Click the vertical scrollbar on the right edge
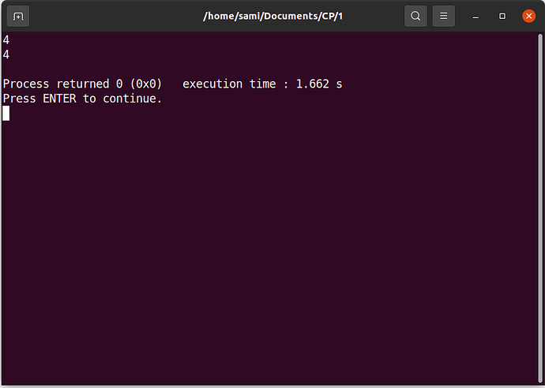545x388 pixels. click(x=540, y=208)
